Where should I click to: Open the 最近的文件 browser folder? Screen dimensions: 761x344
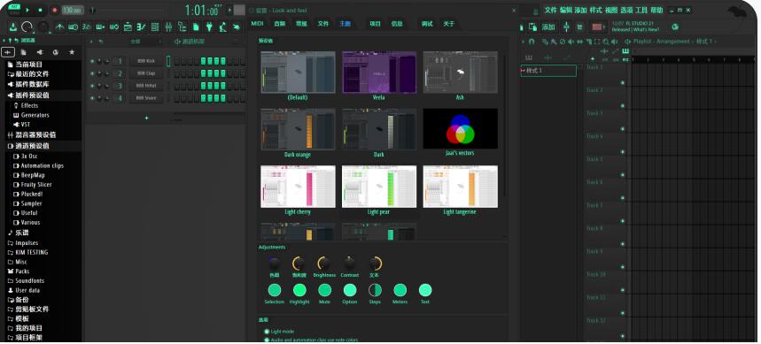(x=32, y=74)
